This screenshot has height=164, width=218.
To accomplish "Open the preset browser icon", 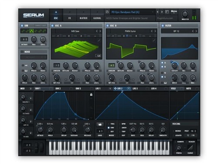I will pos(167,12).
